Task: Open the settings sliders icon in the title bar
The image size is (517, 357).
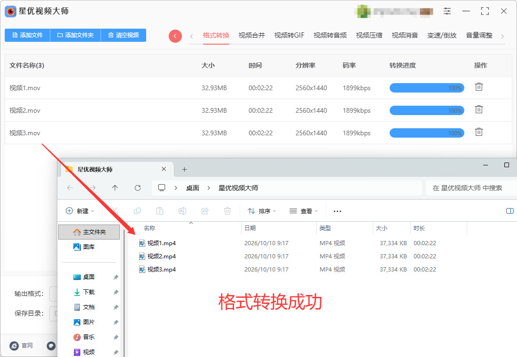Action: click(x=447, y=11)
